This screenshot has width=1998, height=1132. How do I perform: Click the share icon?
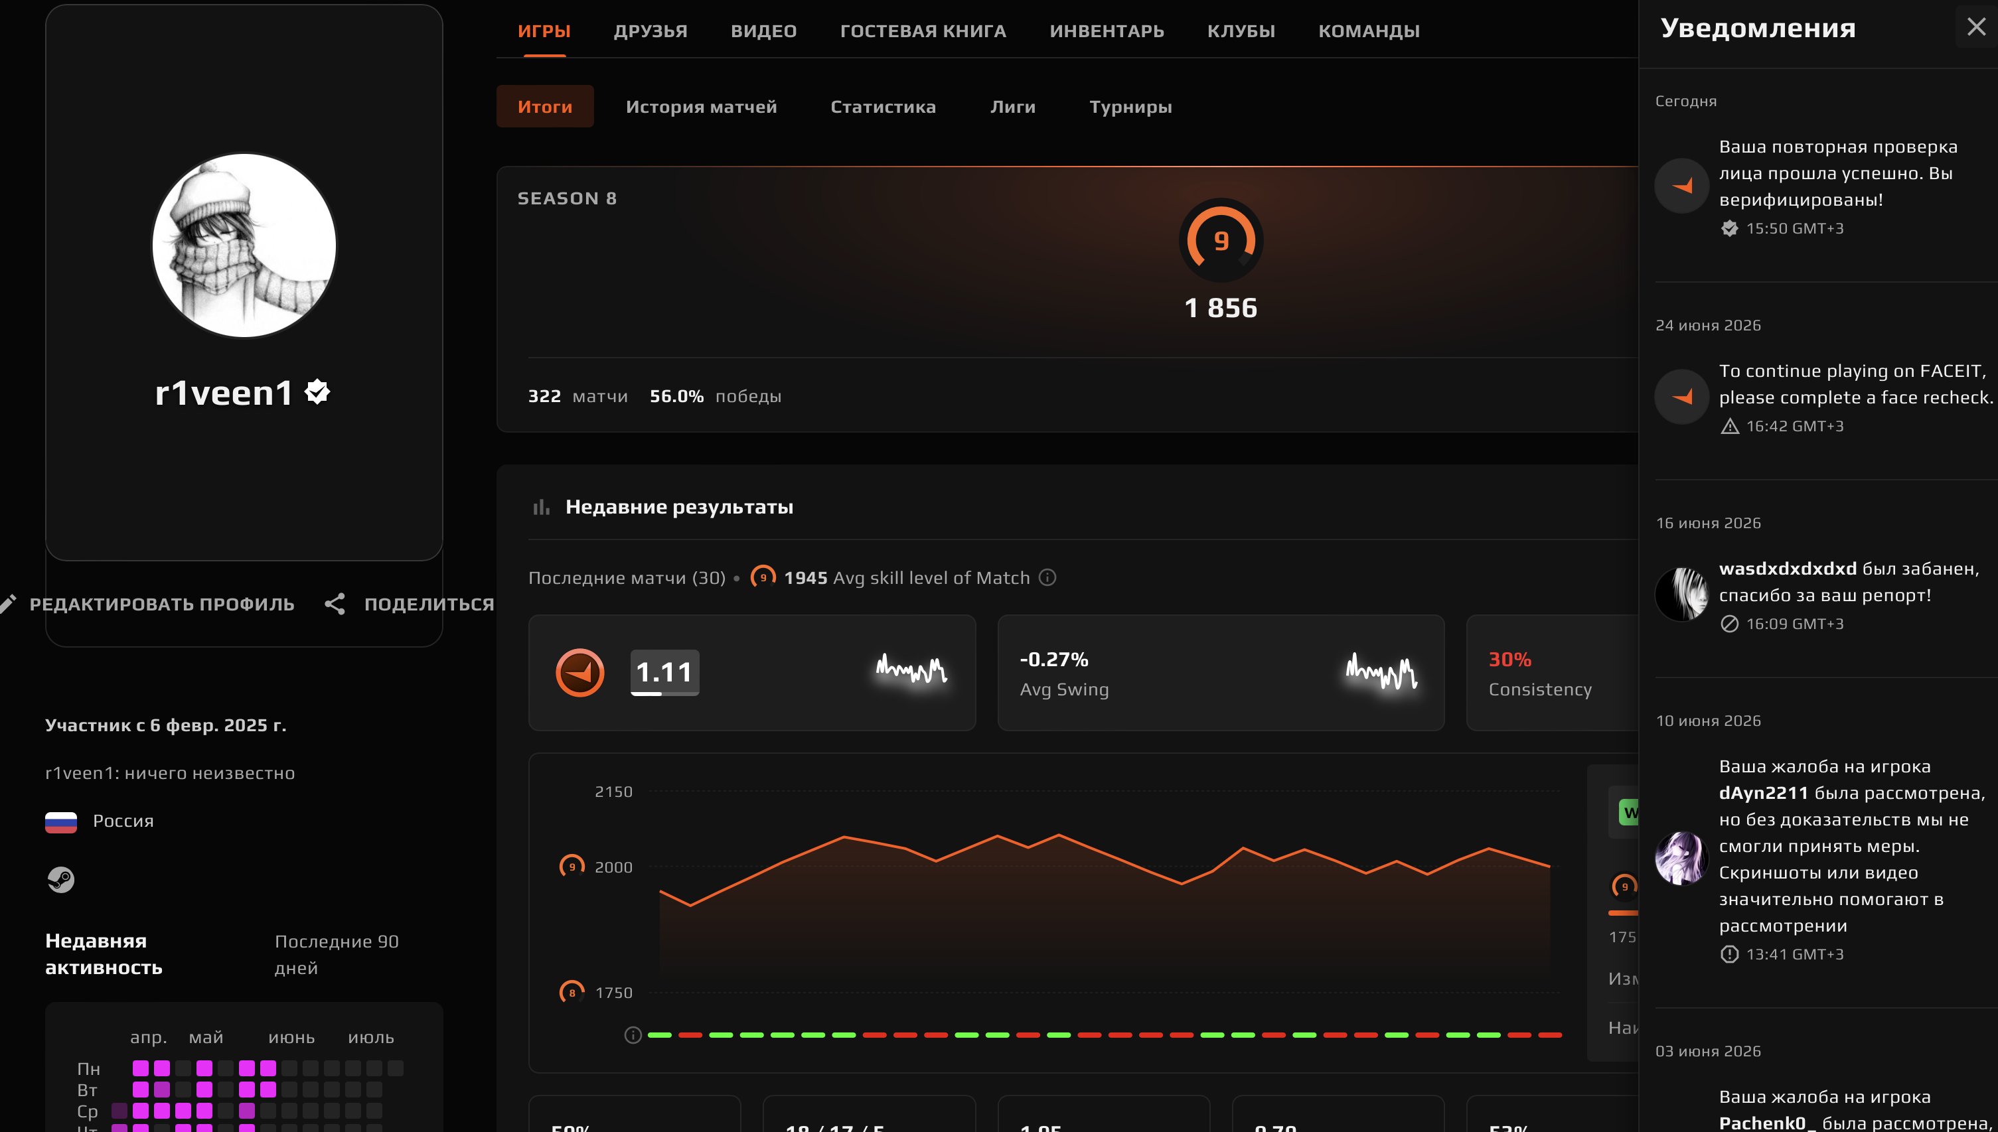click(x=335, y=604)
